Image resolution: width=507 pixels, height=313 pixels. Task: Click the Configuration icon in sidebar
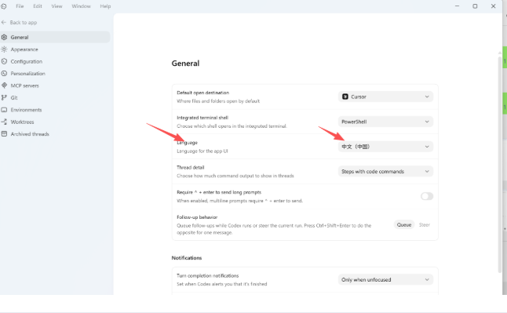(4, 61)
